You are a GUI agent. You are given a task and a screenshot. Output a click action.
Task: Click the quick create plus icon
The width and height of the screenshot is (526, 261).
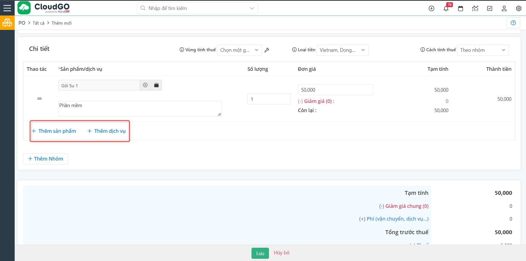point(431,9)
